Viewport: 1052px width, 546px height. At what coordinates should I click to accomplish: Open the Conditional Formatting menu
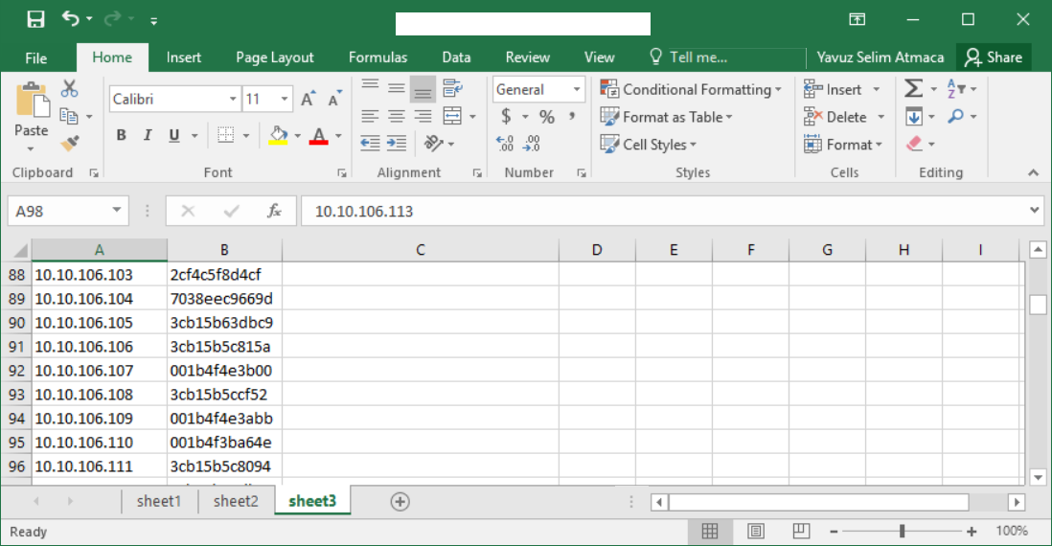point(691,89)
